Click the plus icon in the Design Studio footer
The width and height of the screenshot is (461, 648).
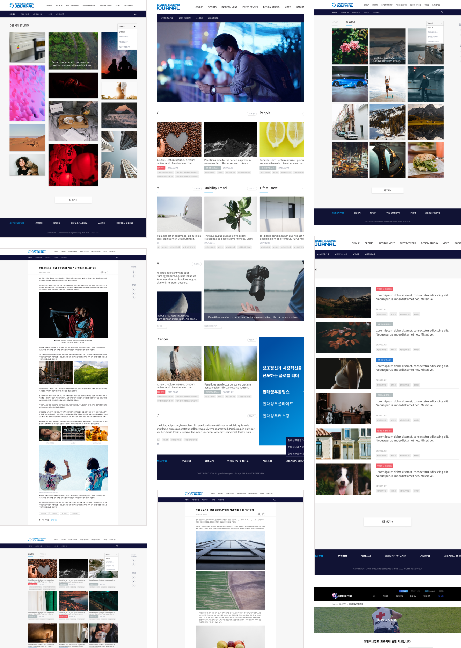click(136, 223)
